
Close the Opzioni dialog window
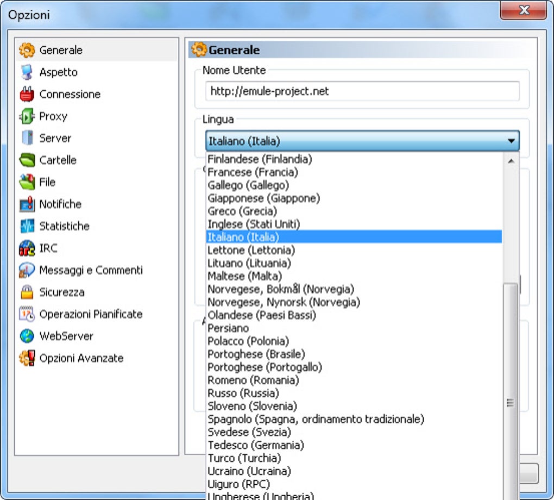tap(524, 10)
